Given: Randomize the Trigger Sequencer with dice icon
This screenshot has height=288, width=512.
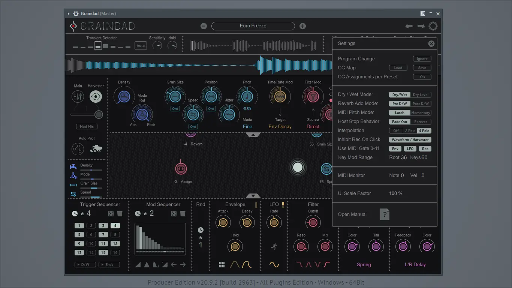Looking at the screenshot, I should tap(111, 213).
